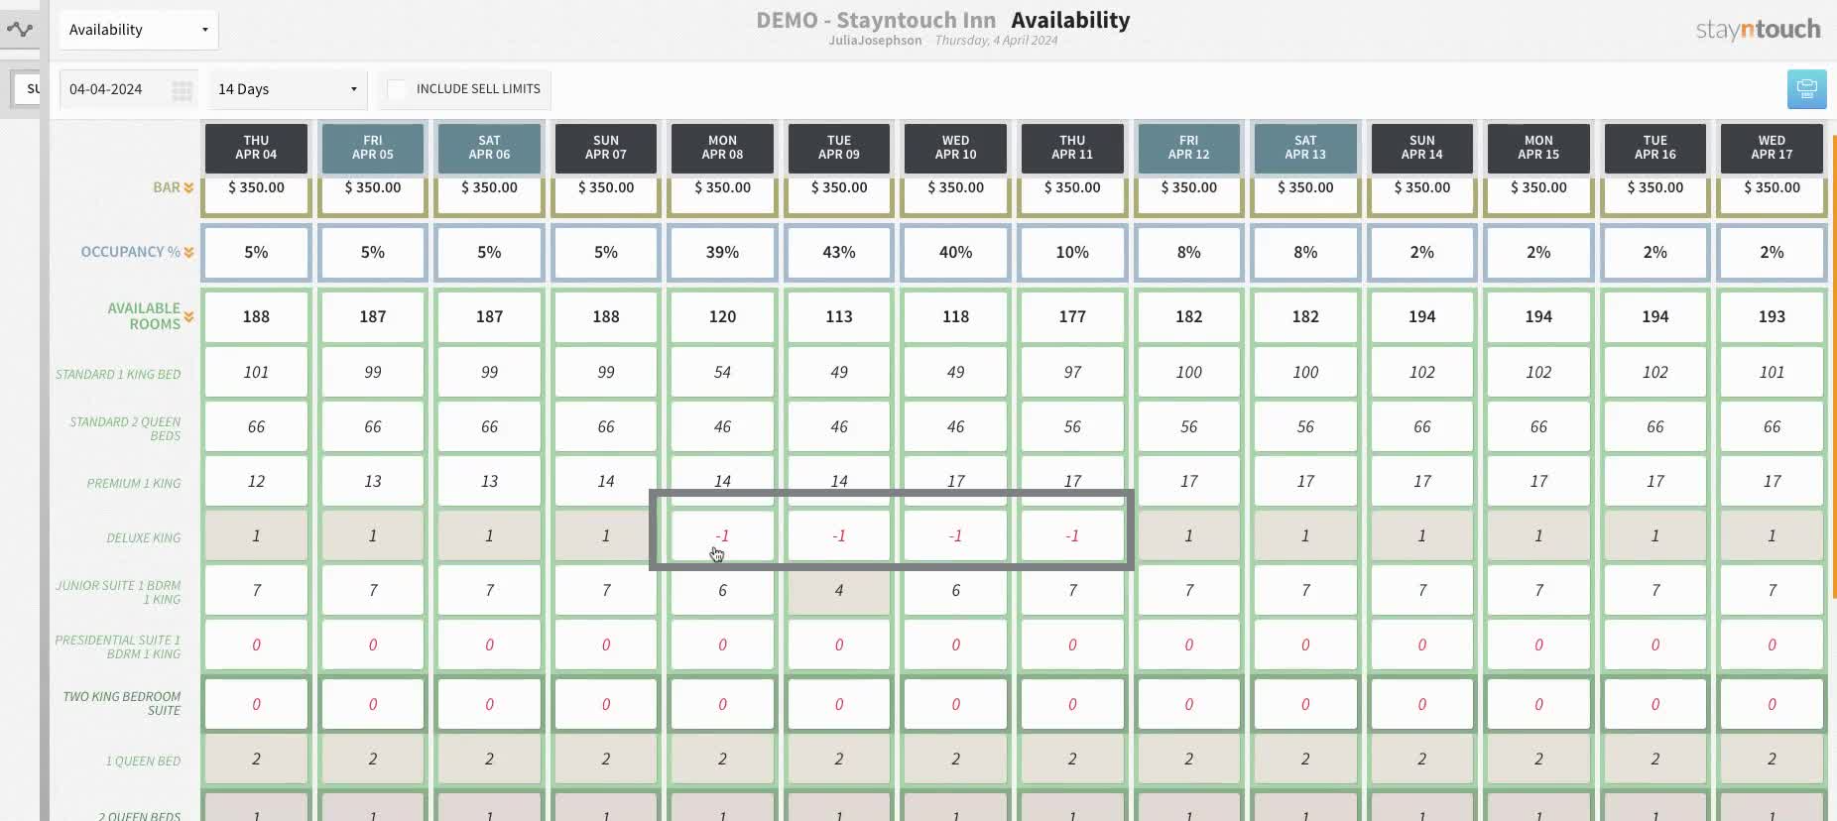Collapse the Available Rooms chevron
Image resolution: width=1837 pixels, height=821 pixels.
188,317
